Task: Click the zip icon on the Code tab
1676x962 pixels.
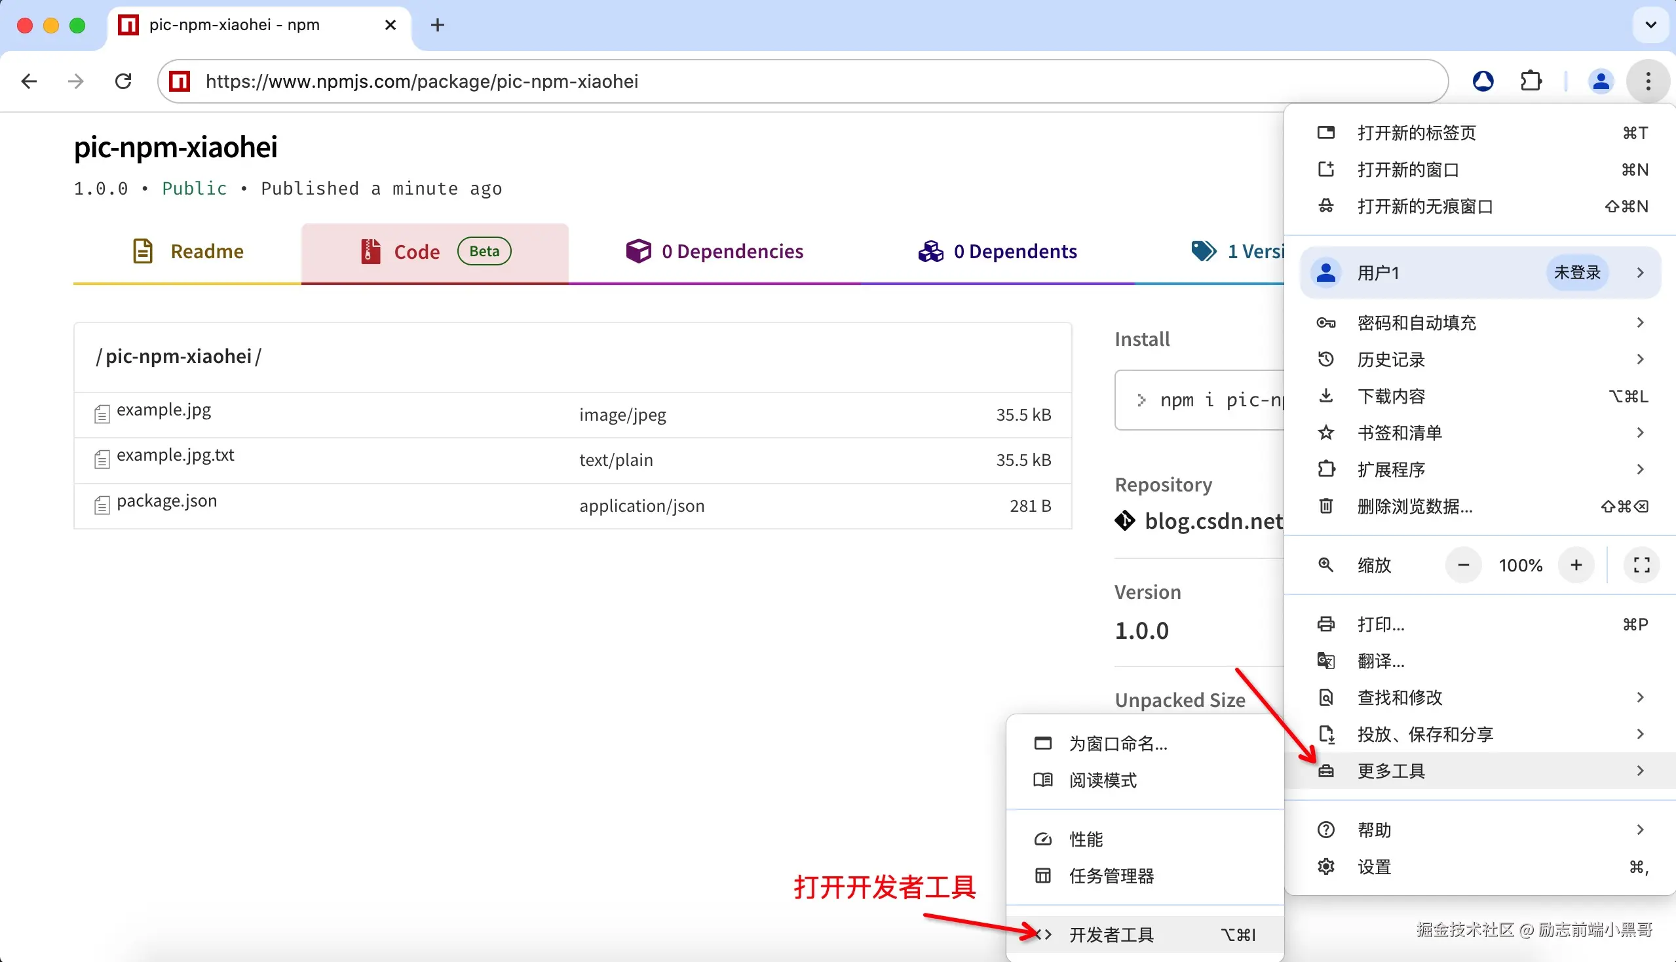Action: [x=370, y=251]
